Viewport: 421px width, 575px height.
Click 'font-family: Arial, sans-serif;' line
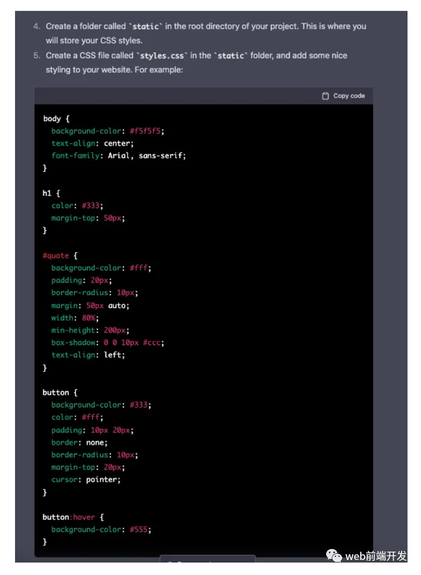pos(119,156)
